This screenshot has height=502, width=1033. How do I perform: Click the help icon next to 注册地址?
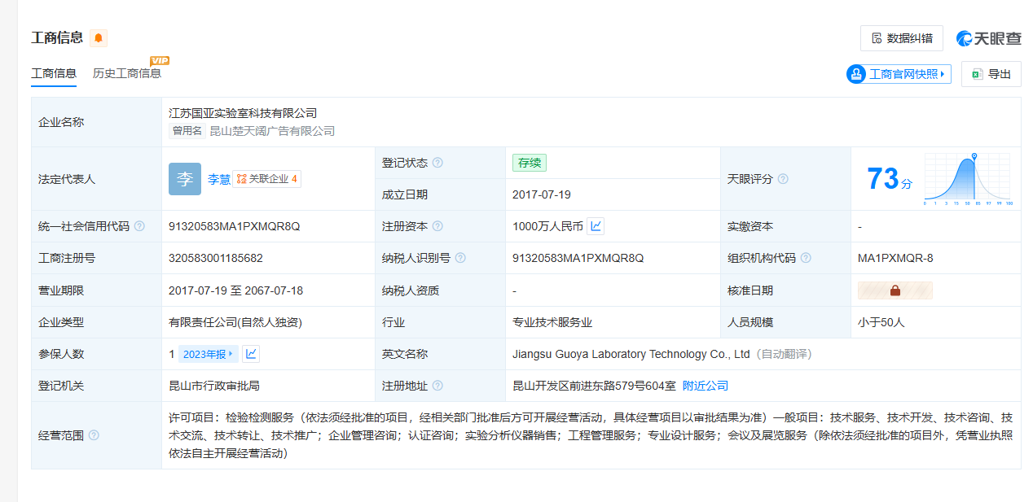(x=437, y=386)
